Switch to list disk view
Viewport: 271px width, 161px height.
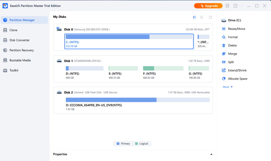coord(202,17)
